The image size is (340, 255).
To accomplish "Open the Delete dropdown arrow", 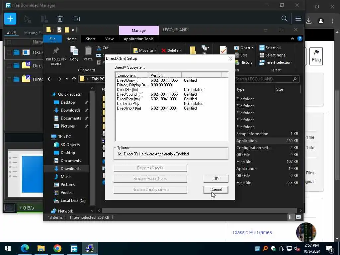I will pos(181,50).
